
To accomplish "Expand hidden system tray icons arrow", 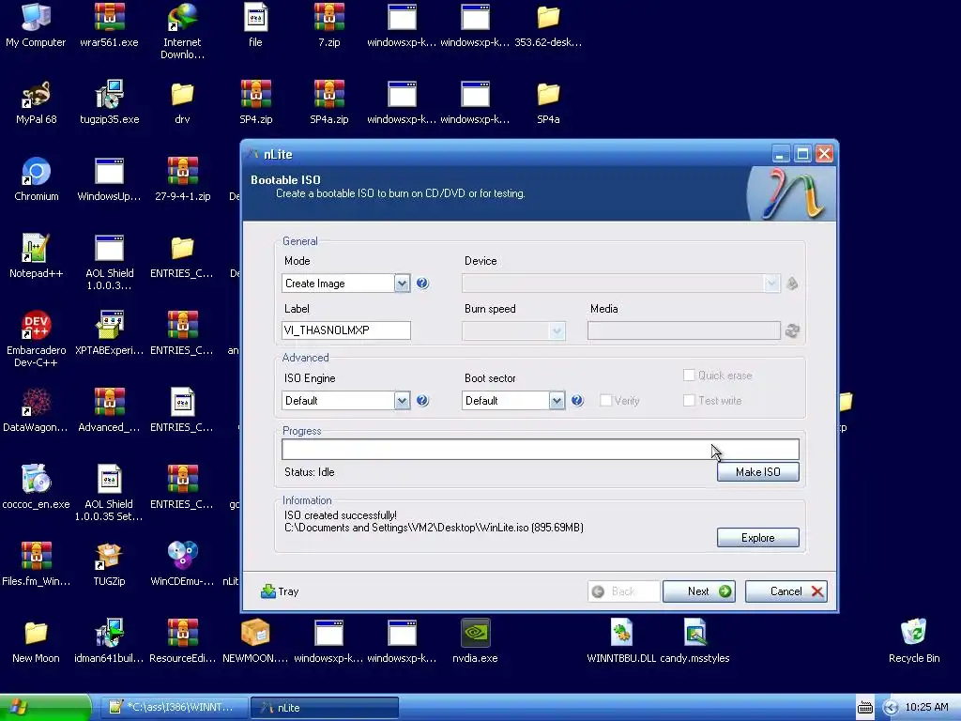I will point(891,708).
